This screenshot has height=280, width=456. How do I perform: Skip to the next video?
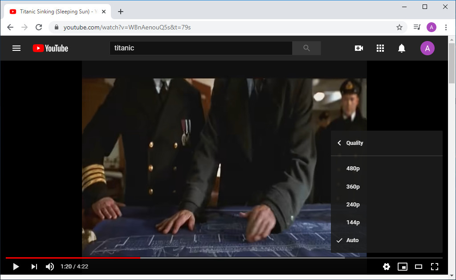(34, 267)
